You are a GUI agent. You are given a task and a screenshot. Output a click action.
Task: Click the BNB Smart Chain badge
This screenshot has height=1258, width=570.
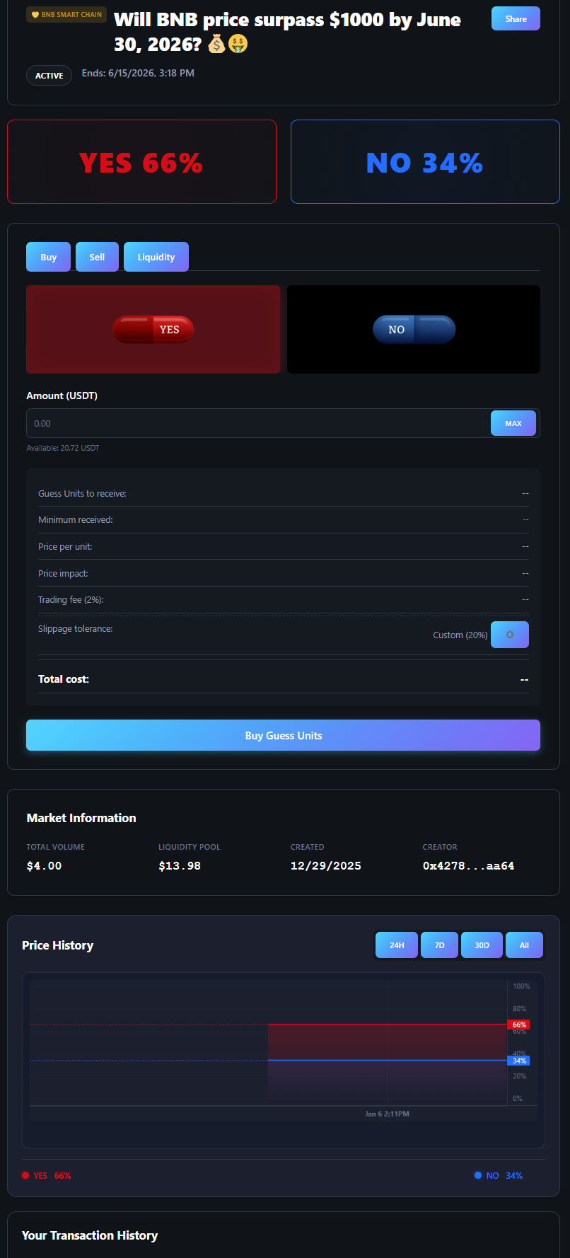[66, 14]
